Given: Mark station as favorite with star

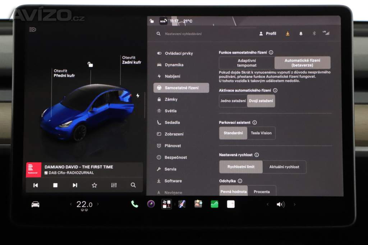Looking at the screenshot, I should (x=95, y=185).
